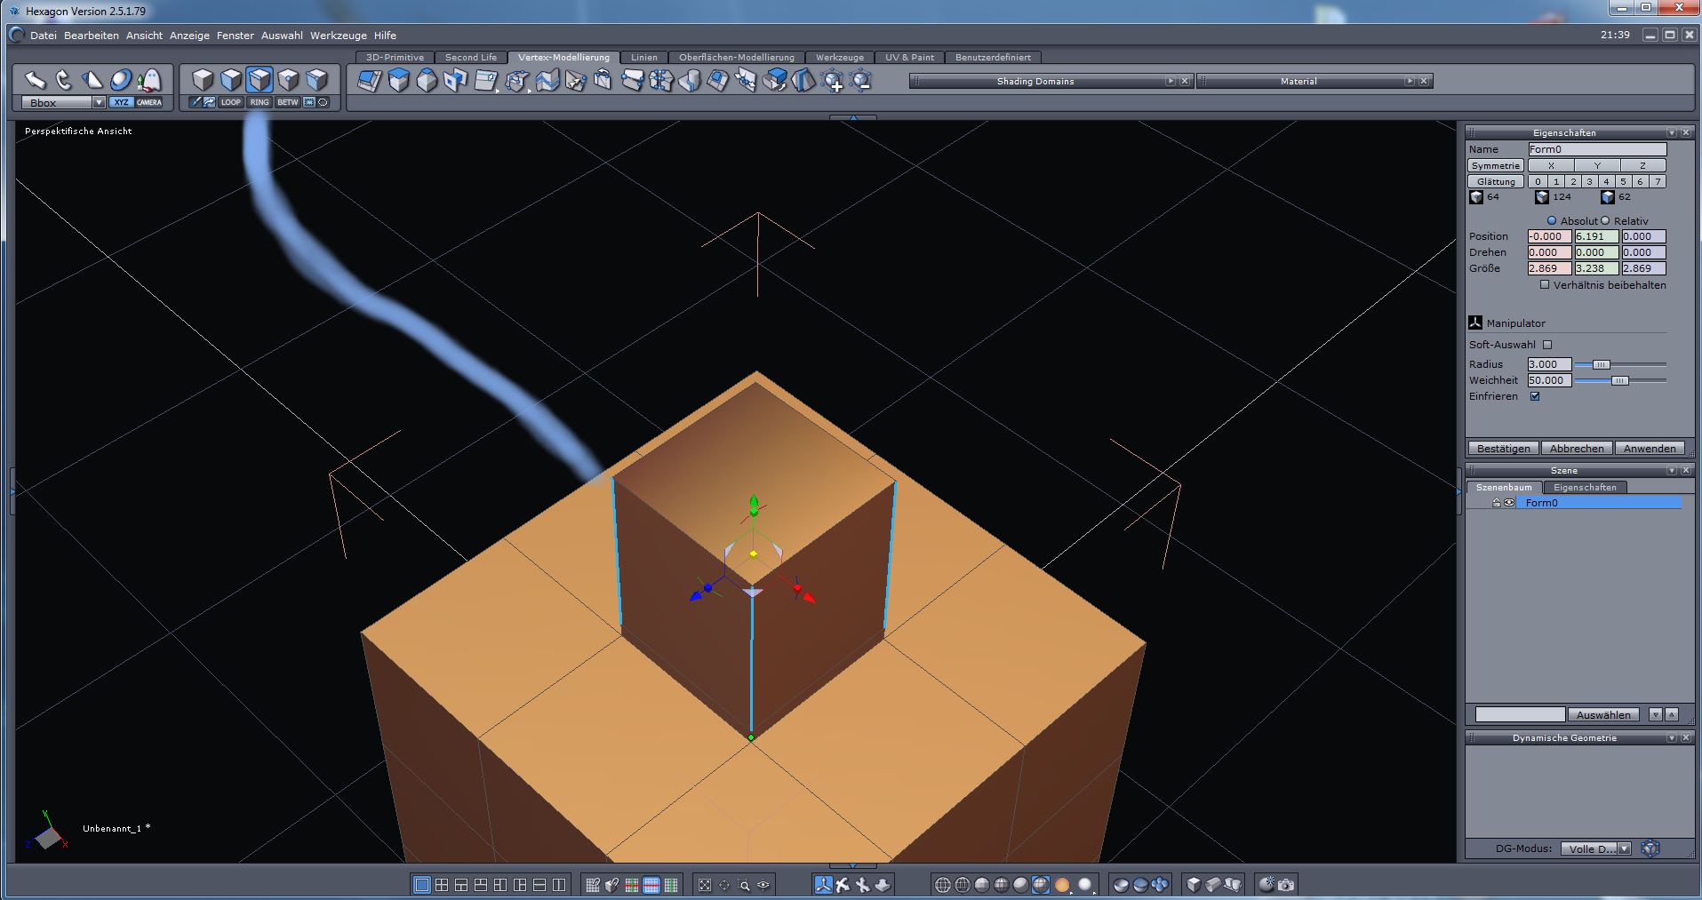Toggle the lock icon for Form0

point(1497,503)
